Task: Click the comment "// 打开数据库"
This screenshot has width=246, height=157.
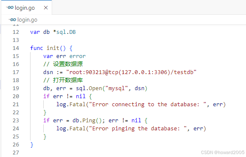Action: tap(63, 80)
